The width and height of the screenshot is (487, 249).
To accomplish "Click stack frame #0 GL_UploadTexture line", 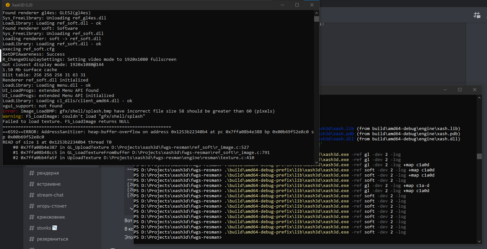I will coord(131,147).
